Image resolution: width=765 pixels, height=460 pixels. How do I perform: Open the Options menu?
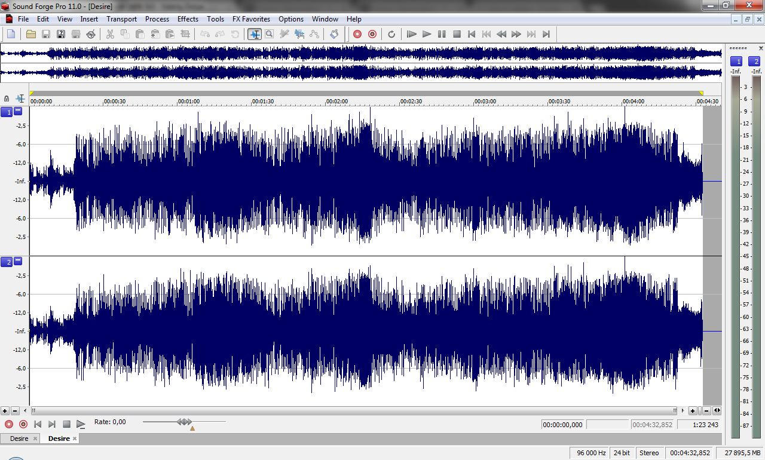(x=291, y=19)
